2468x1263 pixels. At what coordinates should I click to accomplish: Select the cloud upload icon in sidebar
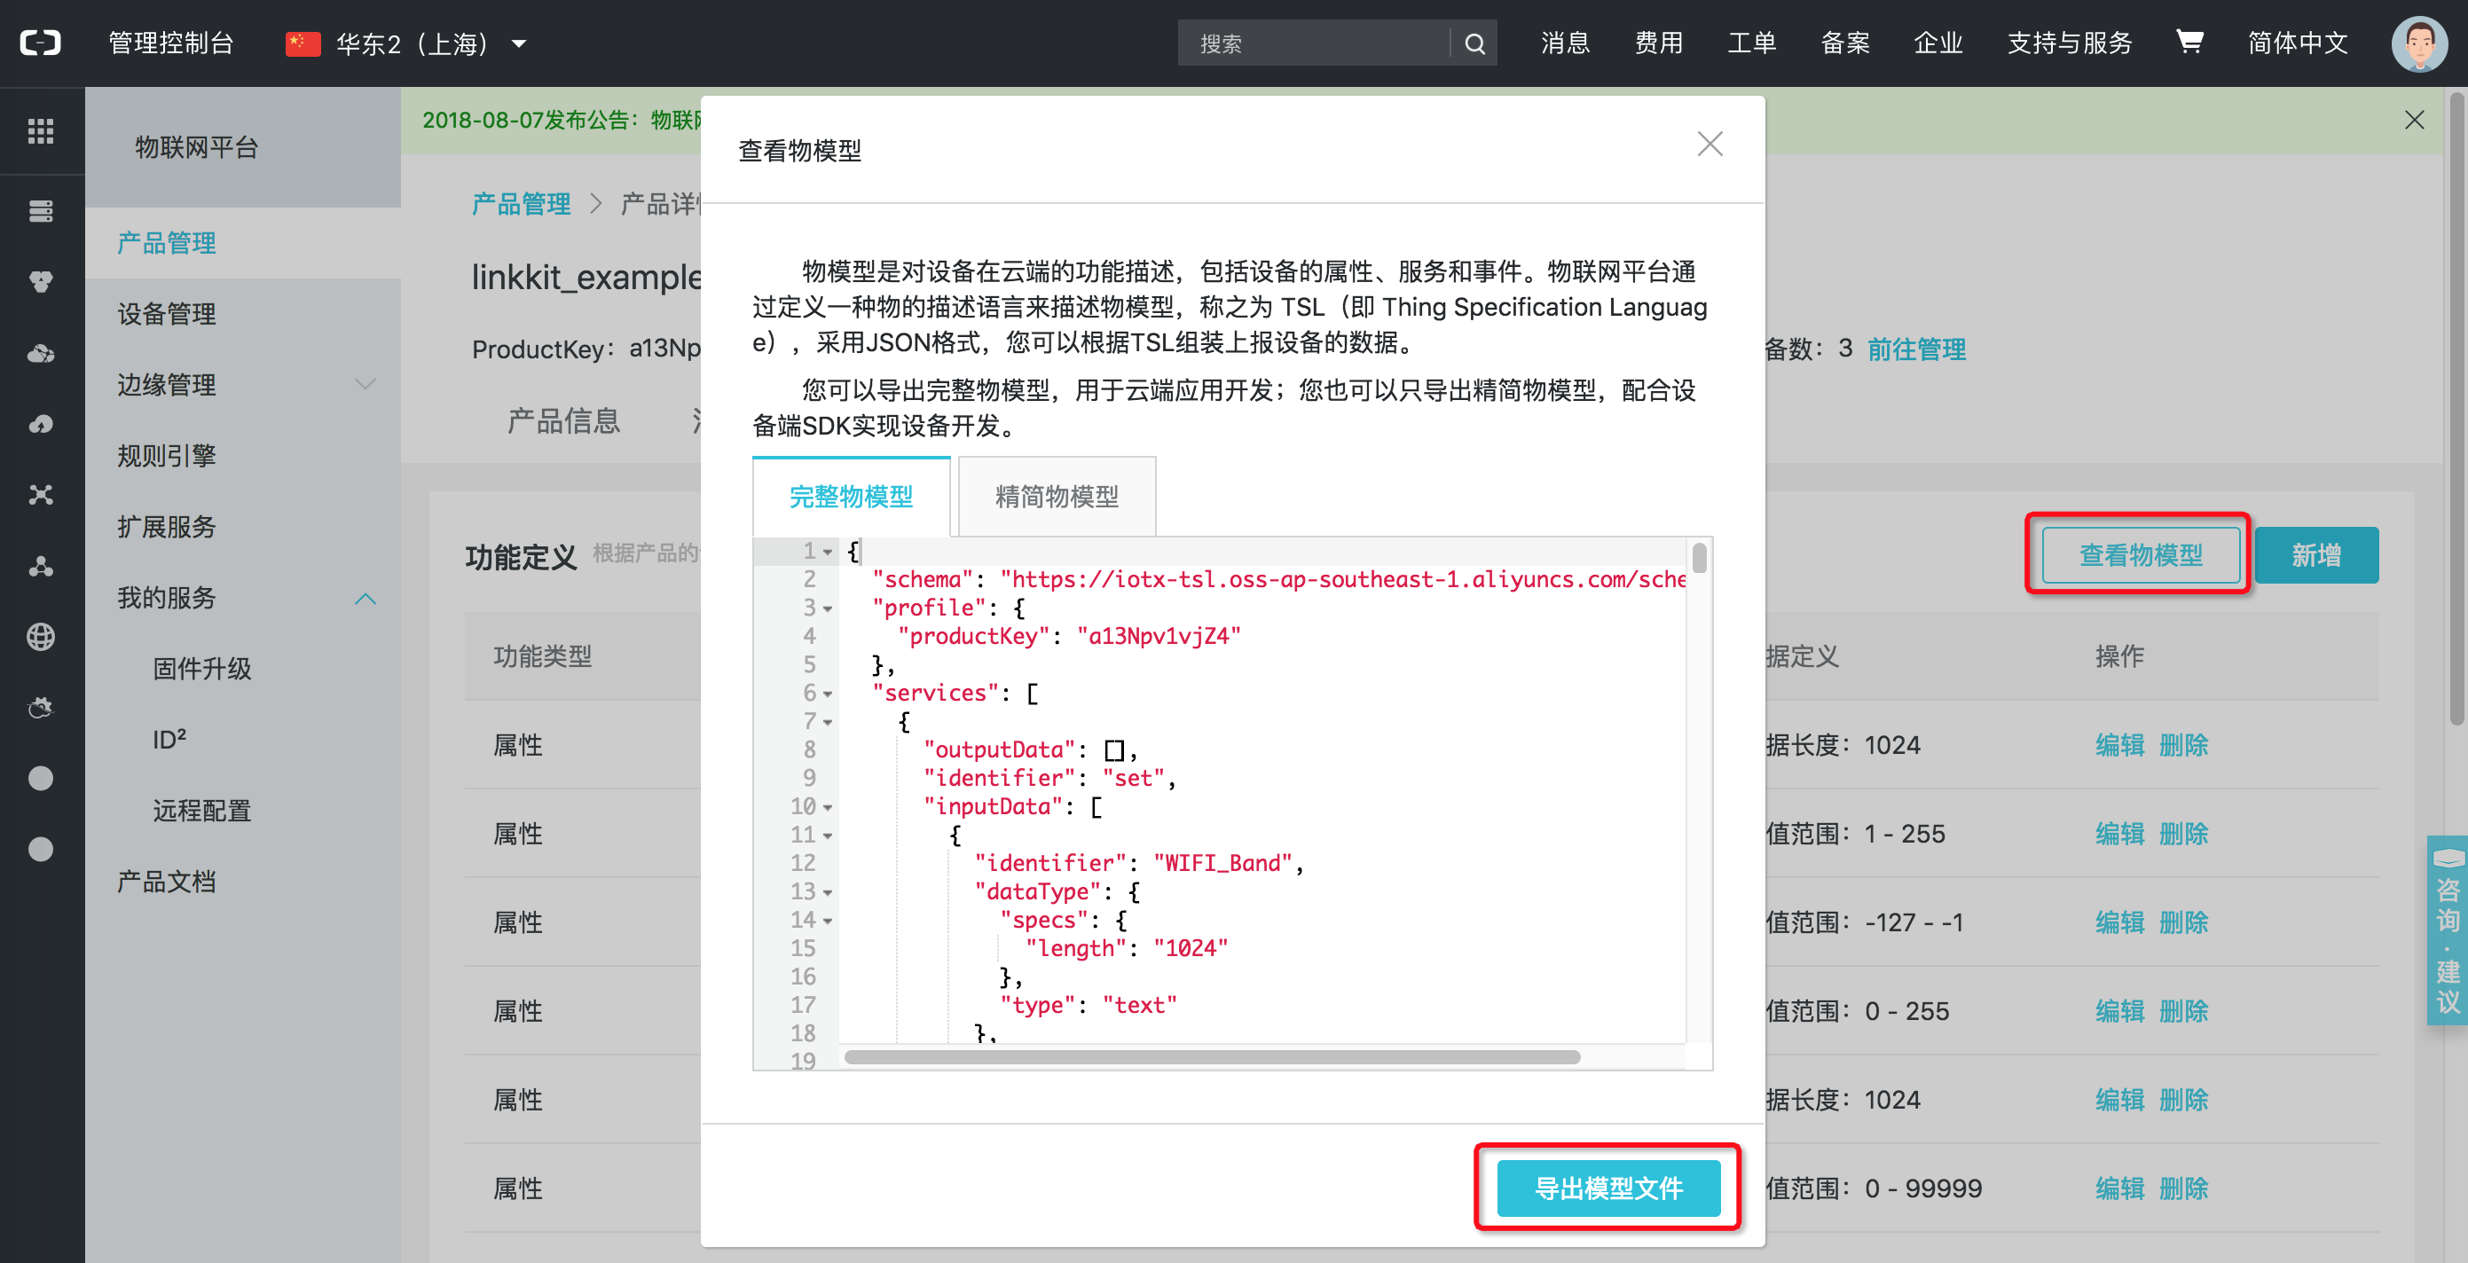[43, 424]
